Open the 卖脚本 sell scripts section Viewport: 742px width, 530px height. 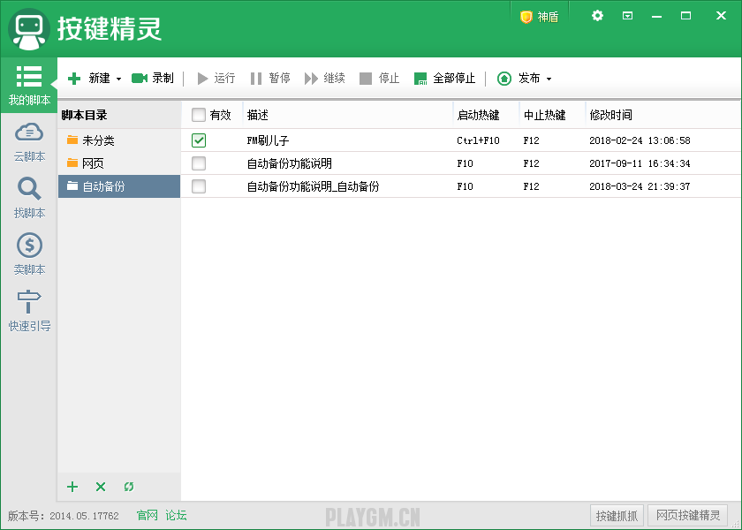point(29,254)
